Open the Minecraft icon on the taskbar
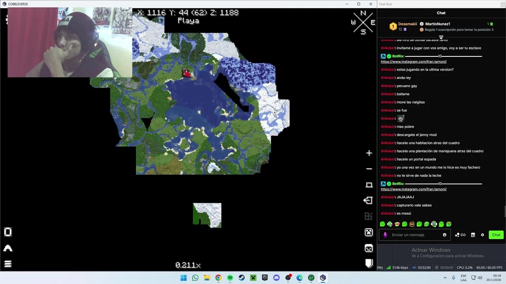Screen dimensions: 506x284 click(253, 278)
